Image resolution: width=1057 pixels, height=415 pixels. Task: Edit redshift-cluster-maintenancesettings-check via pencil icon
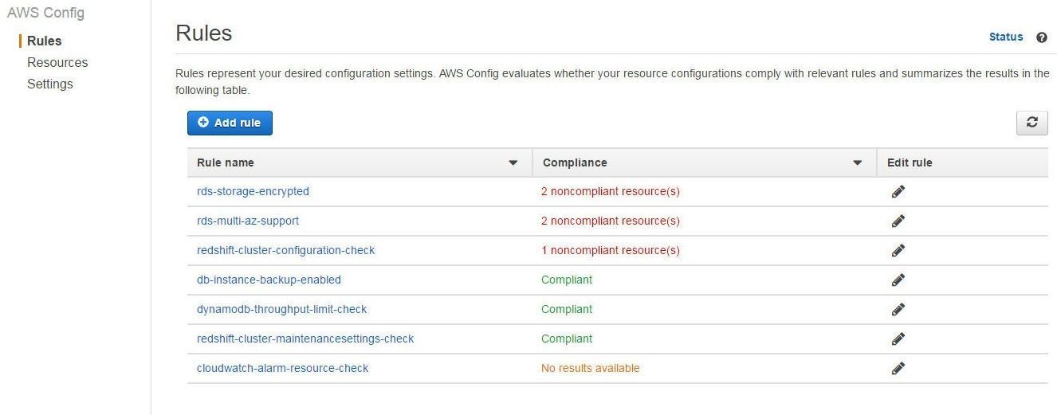[898, 339]
